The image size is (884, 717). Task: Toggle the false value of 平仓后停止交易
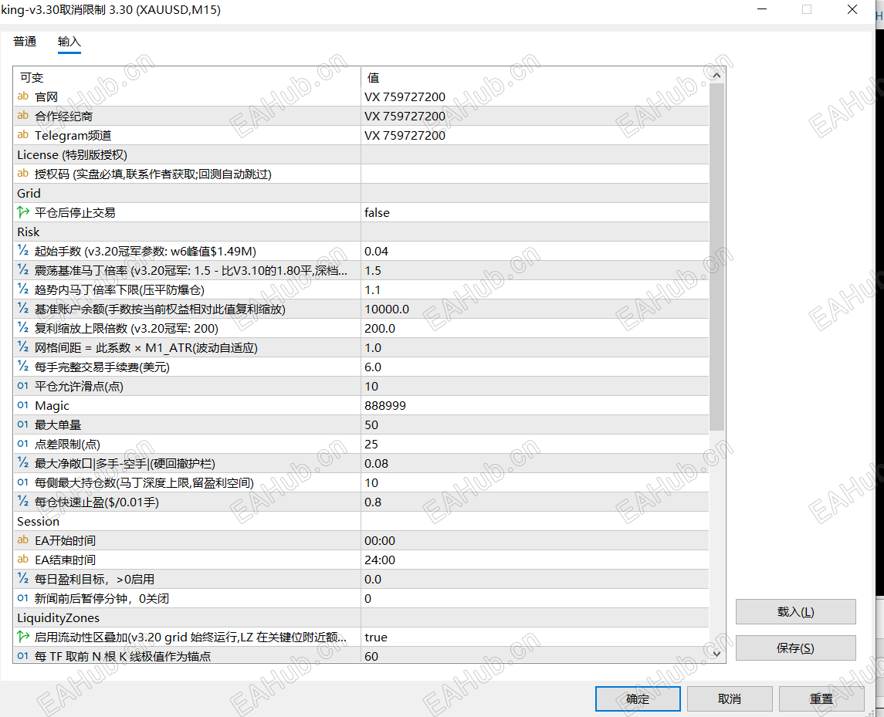534,212
